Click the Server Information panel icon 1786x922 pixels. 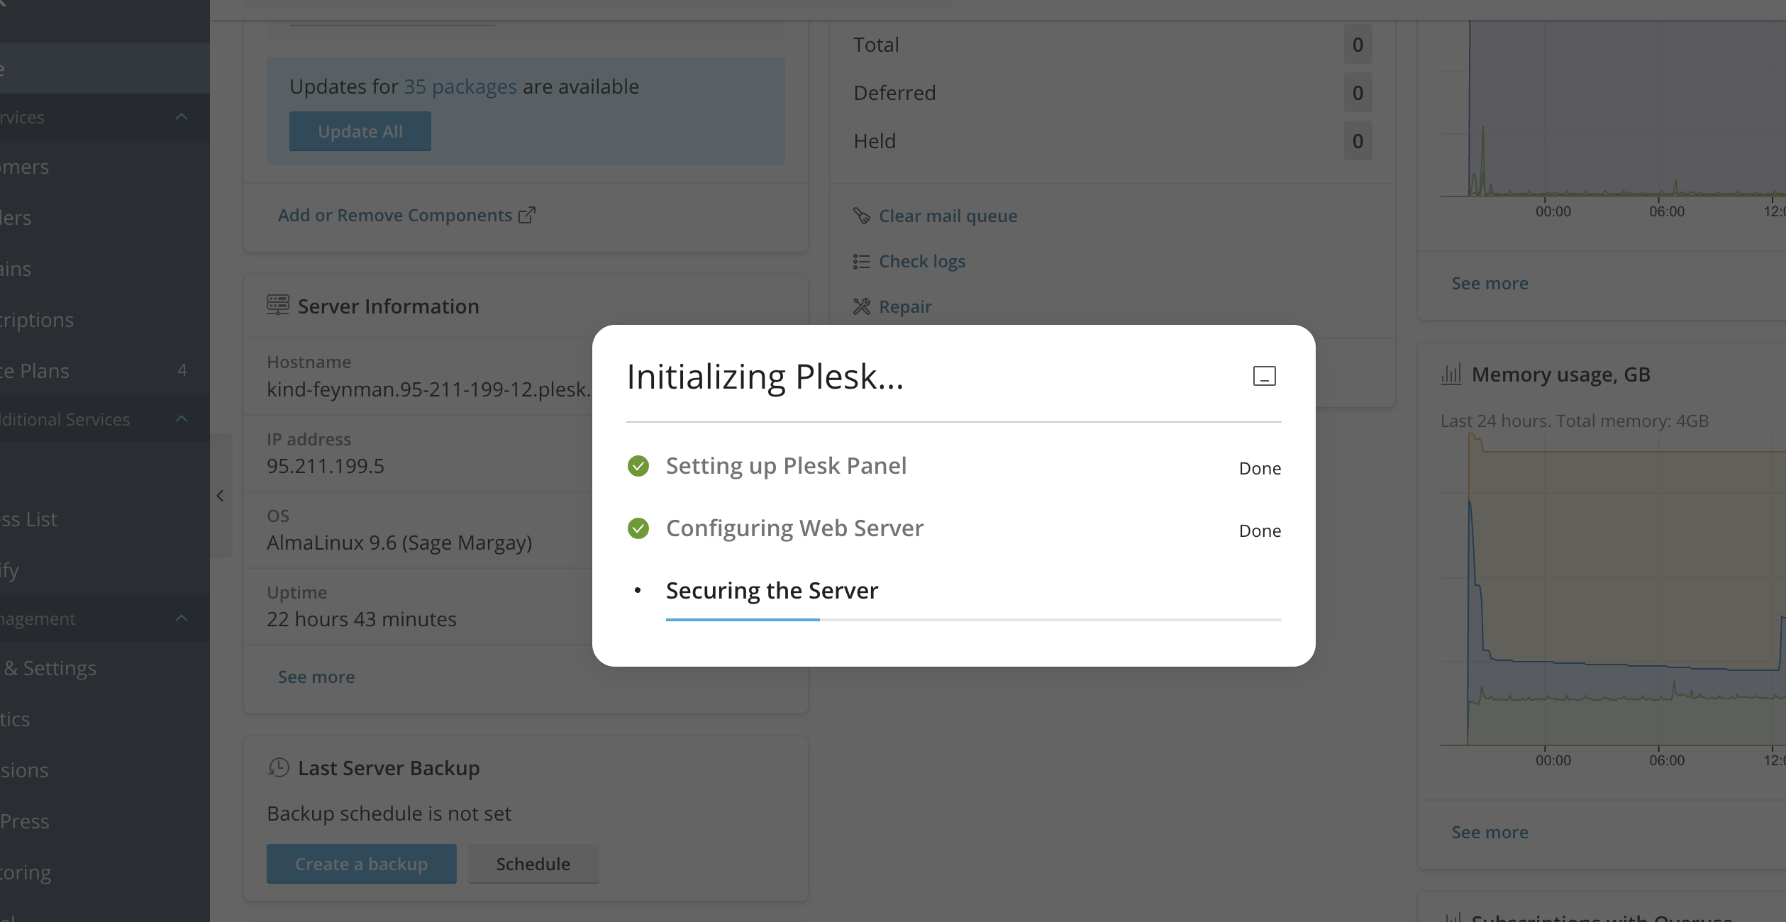click(278, 306)
